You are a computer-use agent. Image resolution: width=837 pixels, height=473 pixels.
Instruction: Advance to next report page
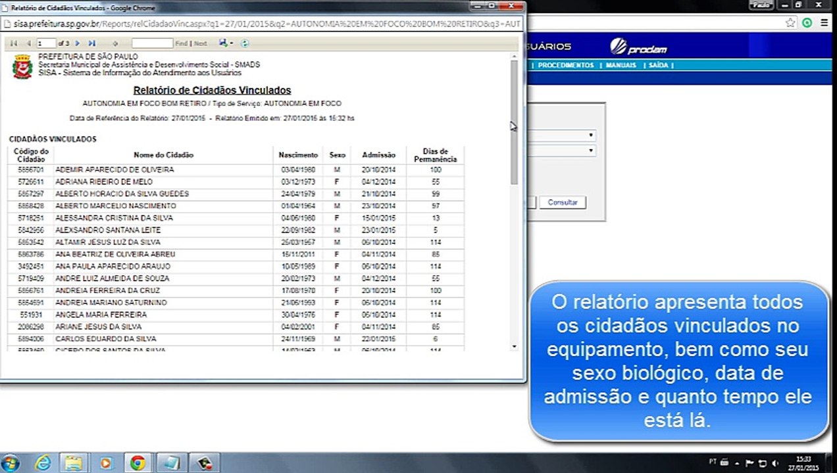click(77, 43)
